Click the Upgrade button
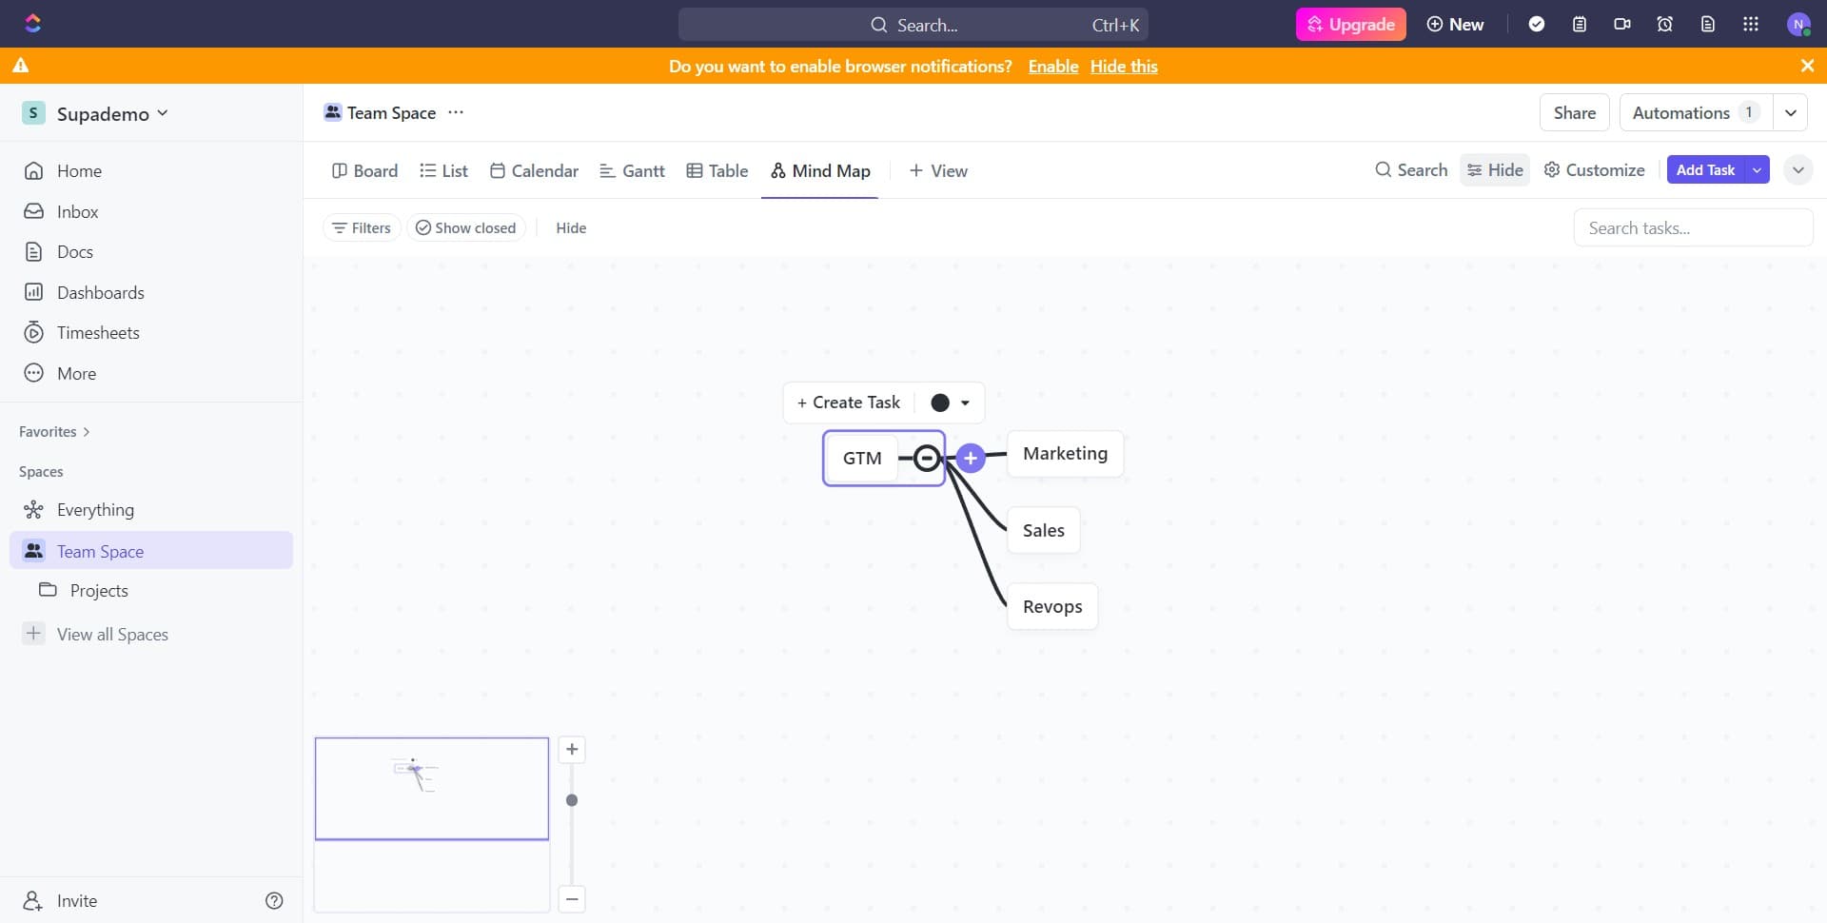The height and width of the screenshot is (923, 1827). pyautogui.click(x=1350, y=24)
